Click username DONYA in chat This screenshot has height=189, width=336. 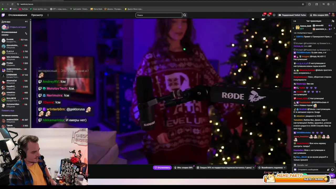click(300, 37)
